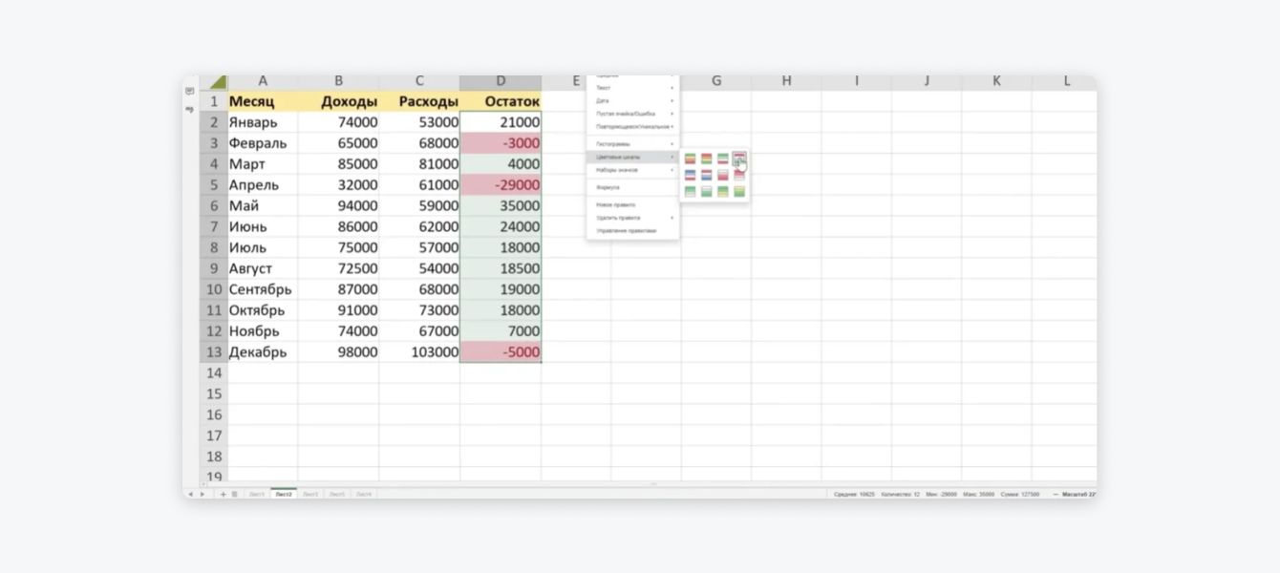Select the last color scale in bottom row
The width and height of the screenshot is (1280, 573).
pyautogui.click(x=739, y=192)
